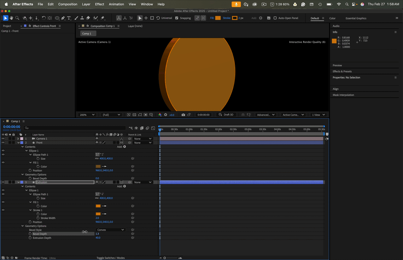Open the Composition menu
This screenshot has width=403, height=260.
tap(68, 4)
